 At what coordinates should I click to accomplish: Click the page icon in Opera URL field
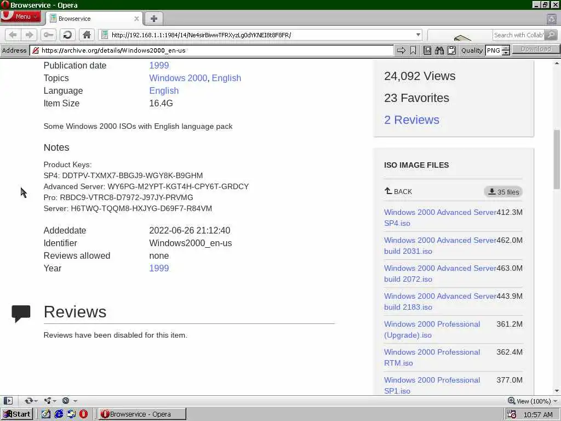click(105, 35)
